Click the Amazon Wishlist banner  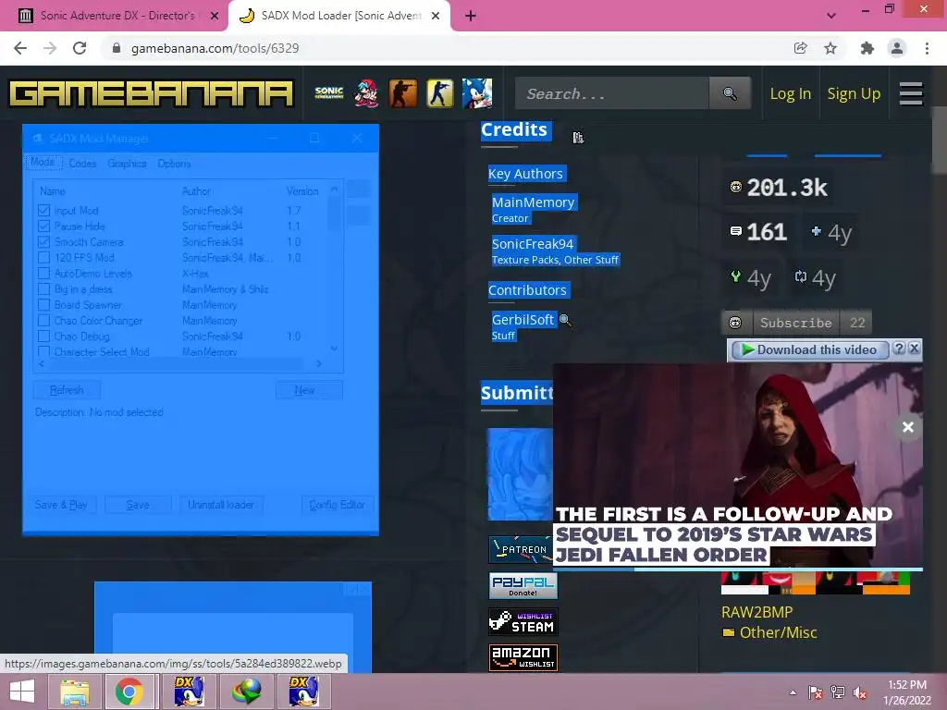523,657
